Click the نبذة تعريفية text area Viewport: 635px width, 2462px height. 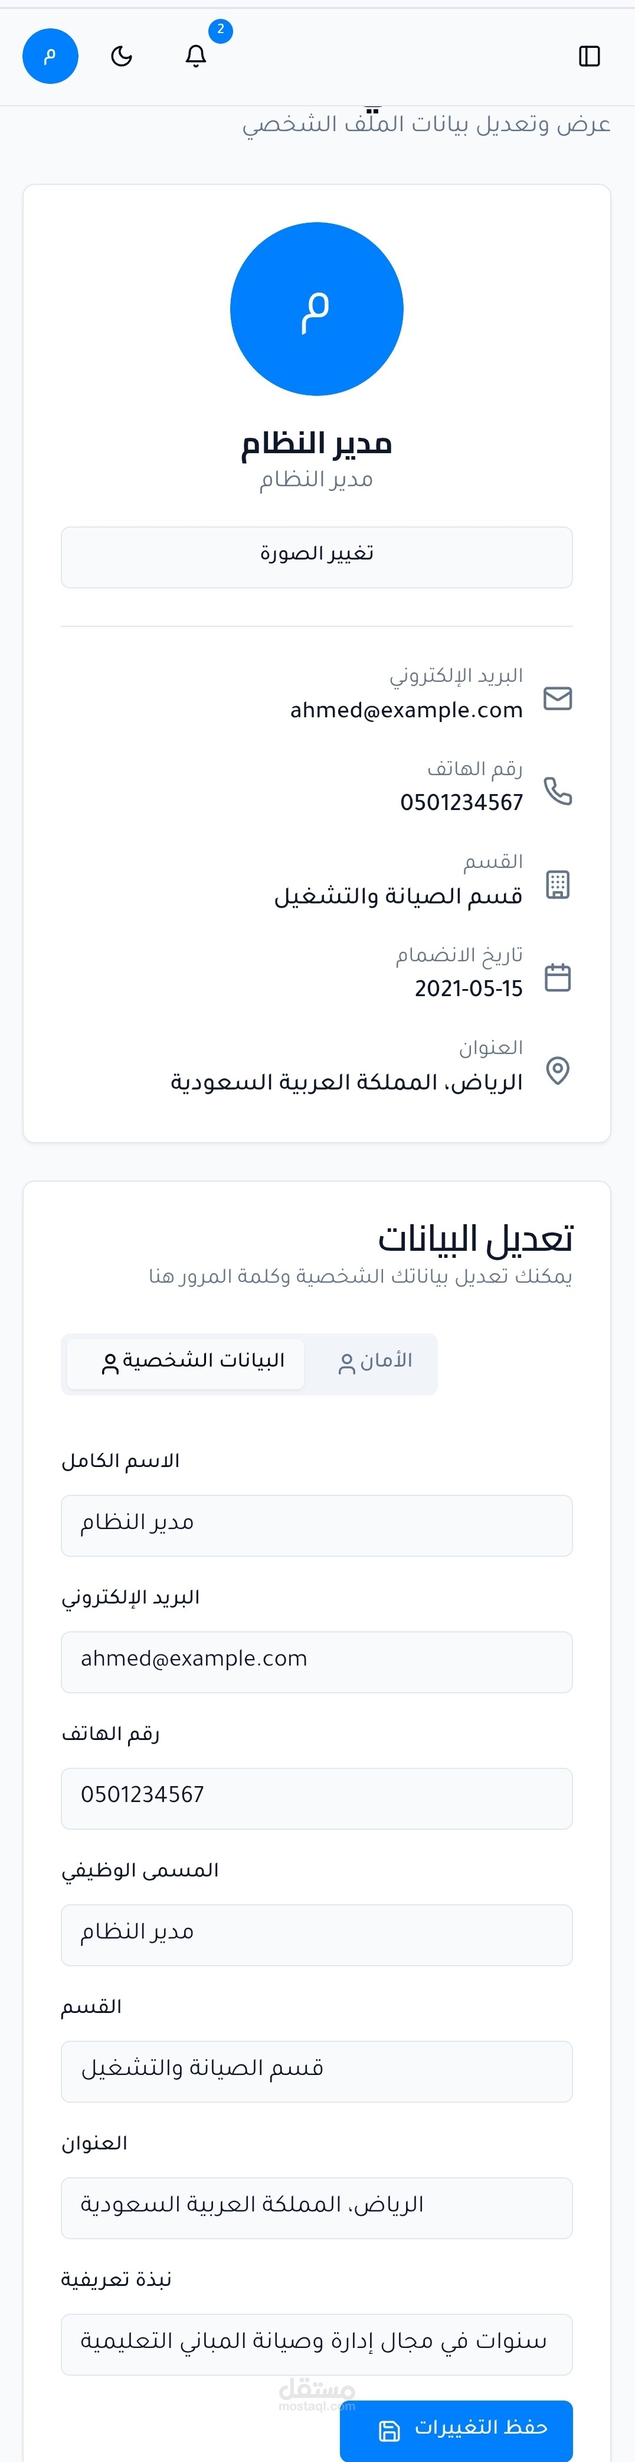[316, 2343]
